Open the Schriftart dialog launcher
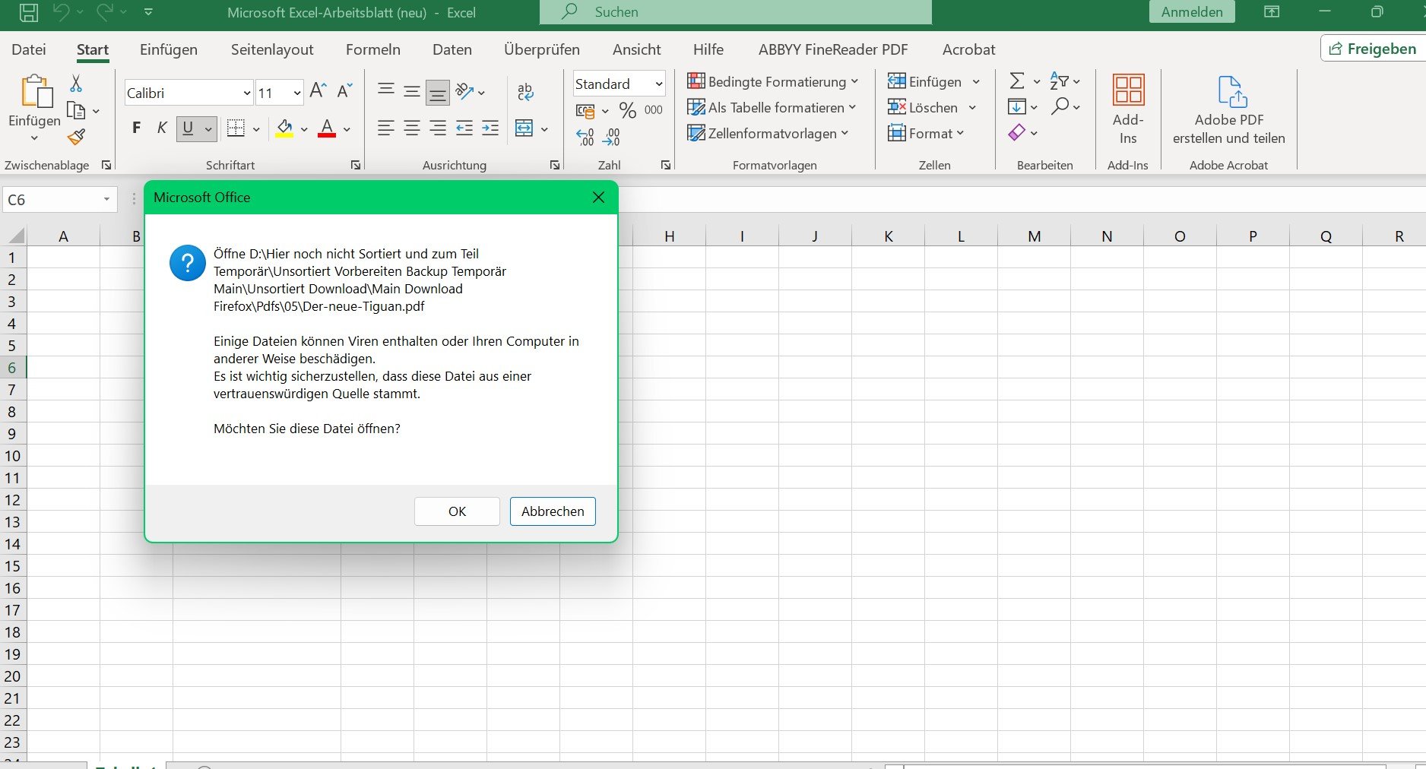1426x769 pixels. (x=356, y=165)
